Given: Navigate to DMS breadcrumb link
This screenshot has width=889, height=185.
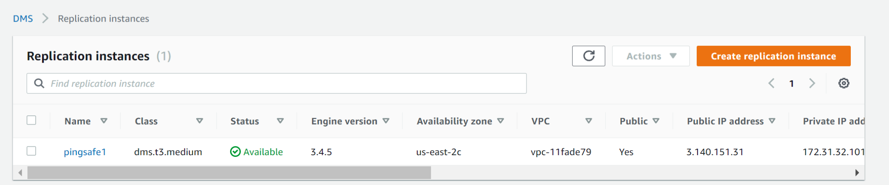Looking at the screenshot, I should (x=23, y=19).
